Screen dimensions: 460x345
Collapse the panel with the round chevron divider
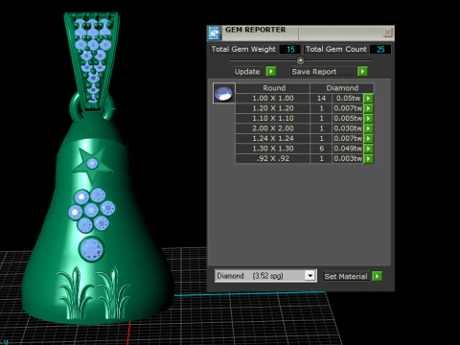[300, 60]
